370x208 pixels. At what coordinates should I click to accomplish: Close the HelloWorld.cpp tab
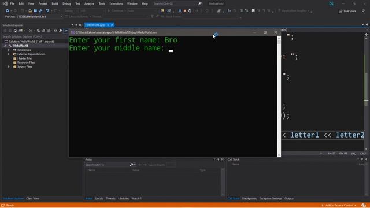[112, 25]
